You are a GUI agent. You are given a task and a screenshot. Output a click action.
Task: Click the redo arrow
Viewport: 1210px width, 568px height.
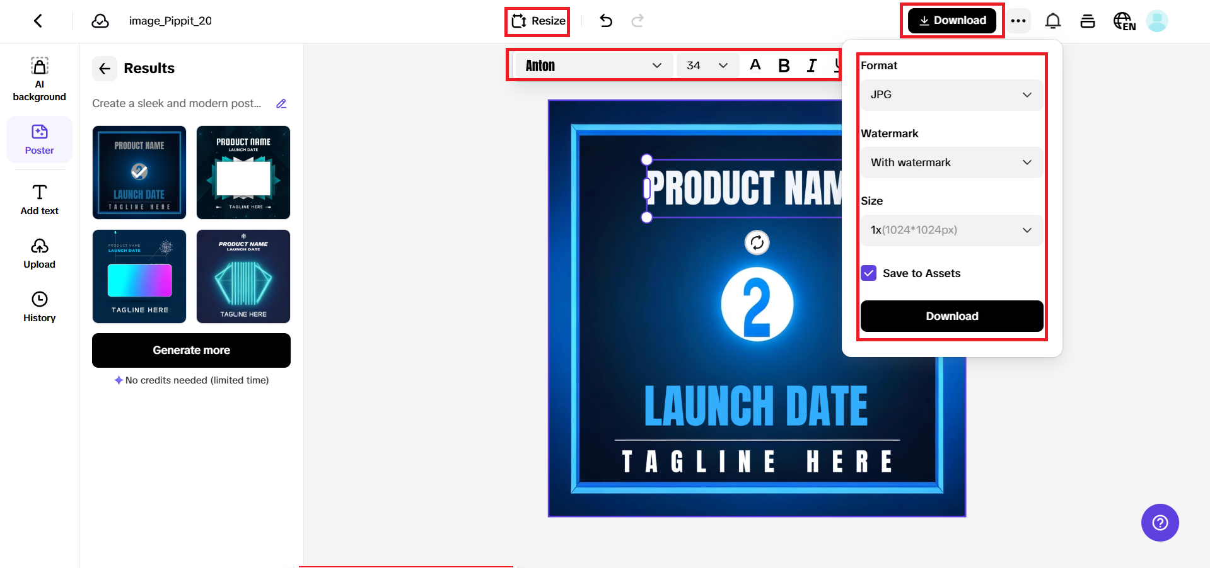coord(637,20)
